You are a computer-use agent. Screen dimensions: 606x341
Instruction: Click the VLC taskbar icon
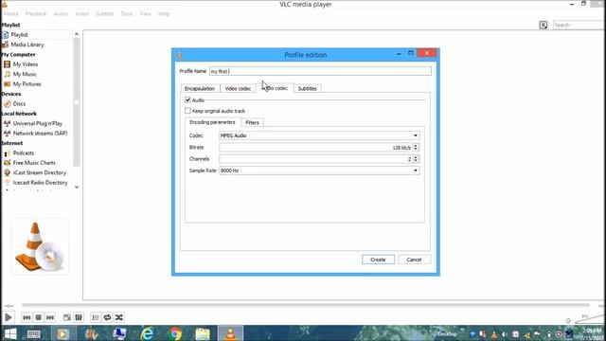point(230,333)
